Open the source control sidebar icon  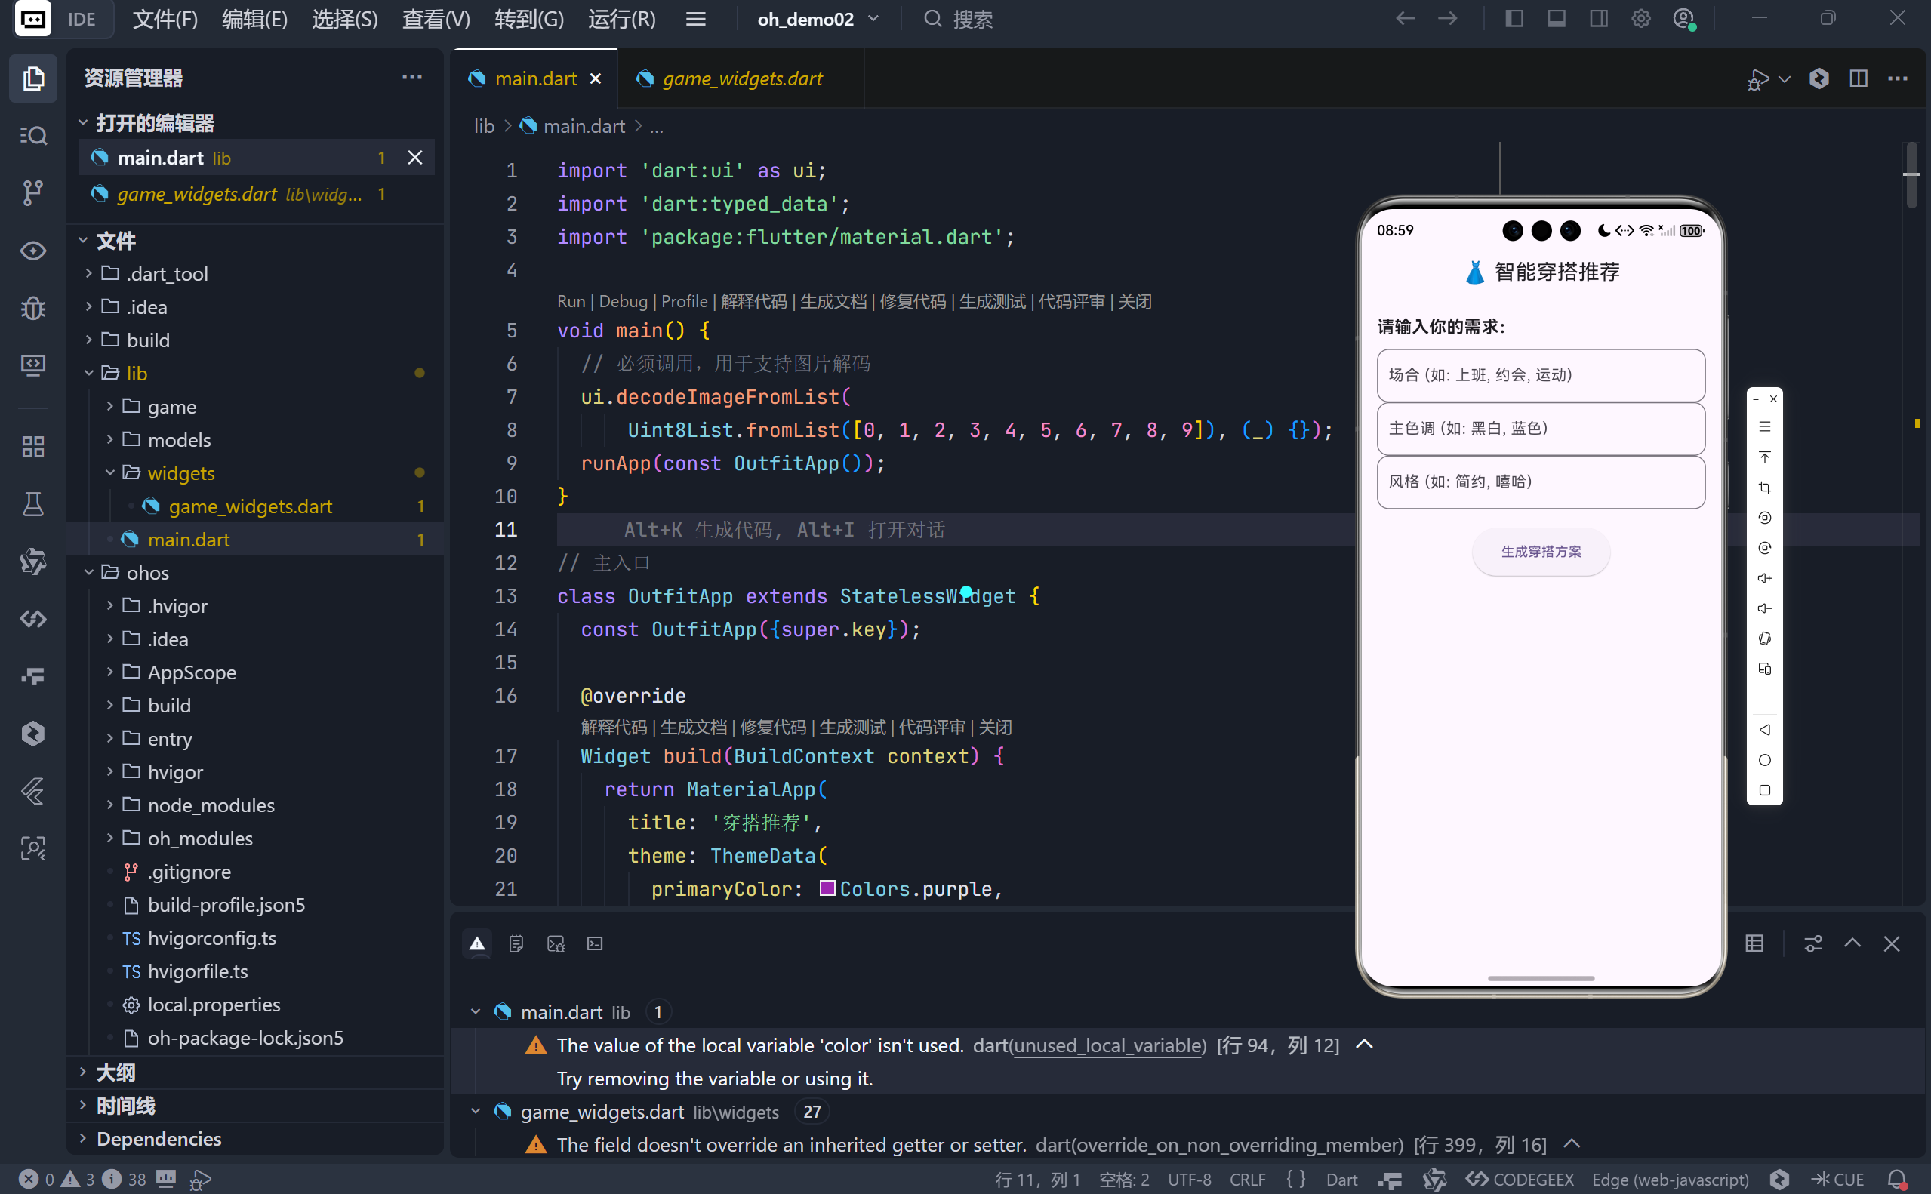[x=32, y=192]
